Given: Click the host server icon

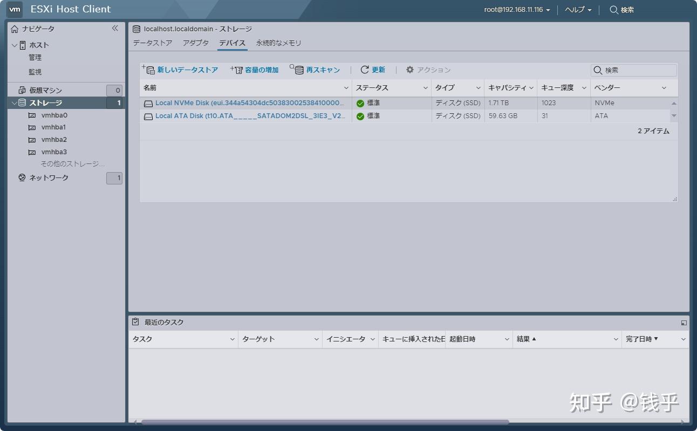Looking at the screenshot, I should (x=23, y=45).
